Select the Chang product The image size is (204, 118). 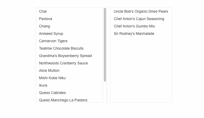[45, 26]
